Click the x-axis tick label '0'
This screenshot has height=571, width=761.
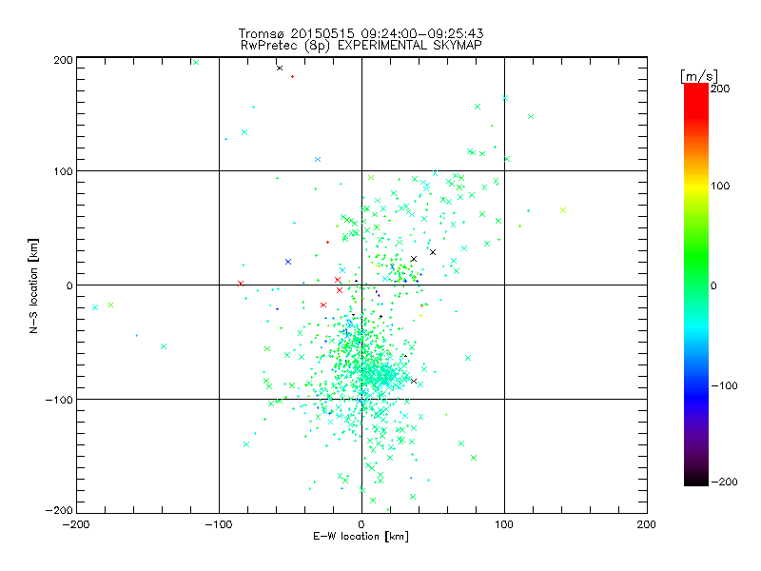tap(361, 524)
